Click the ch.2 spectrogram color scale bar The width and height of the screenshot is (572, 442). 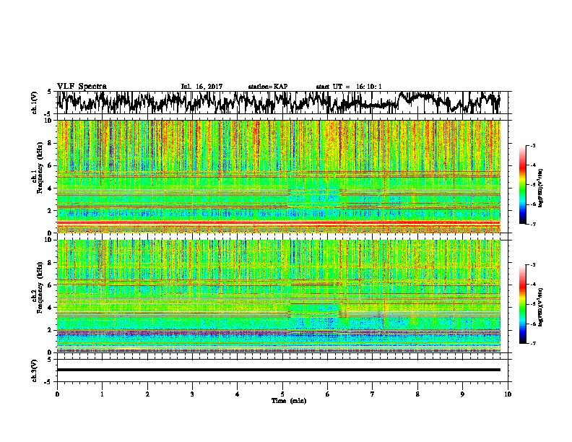[522, 304]
